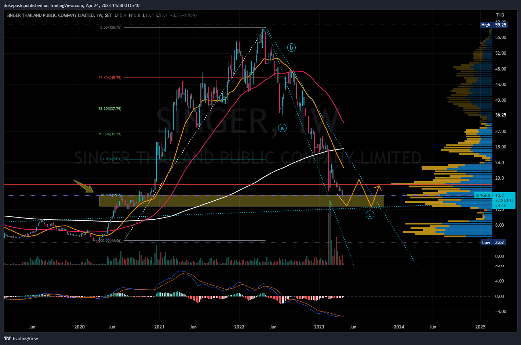Click 8.00 on the price scale
Image resolution: width=521 pixels, height=345 pixels.
click(x=499, y=225)
